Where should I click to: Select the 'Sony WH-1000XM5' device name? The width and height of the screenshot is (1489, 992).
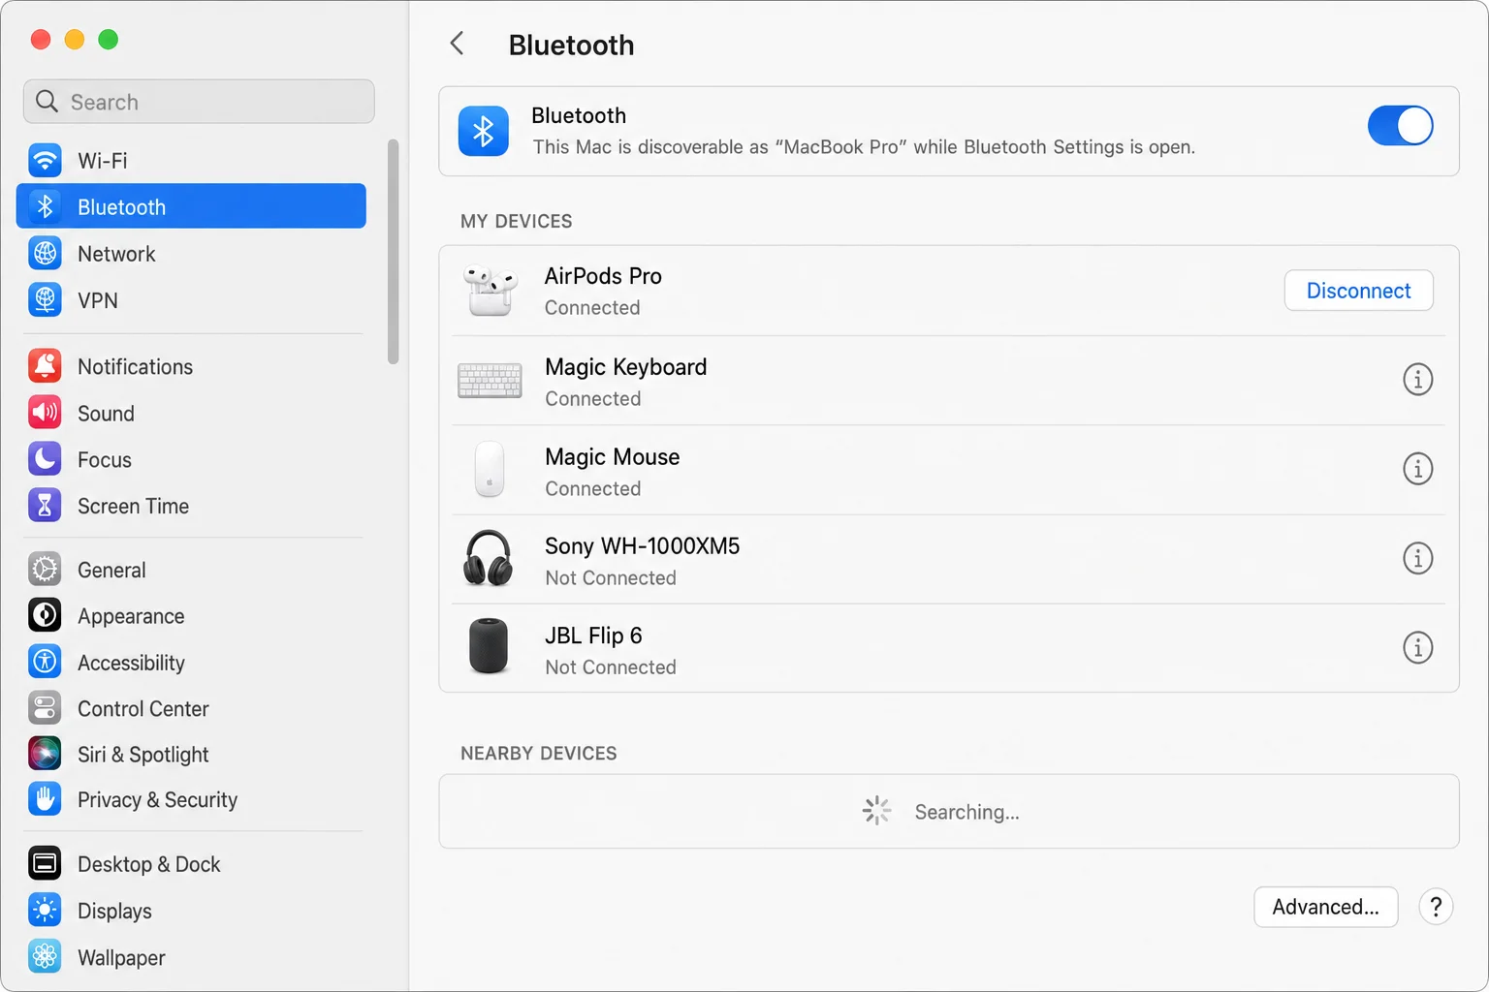pyautogui.click(x=642, y=546)
